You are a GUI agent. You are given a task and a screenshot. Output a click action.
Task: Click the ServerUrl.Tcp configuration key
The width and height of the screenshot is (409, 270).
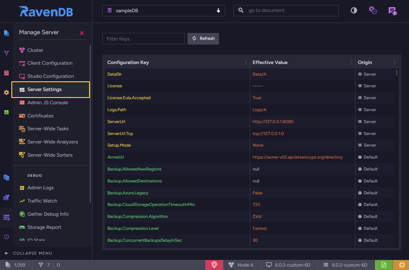pyautogui.click(x=120, y=134)
